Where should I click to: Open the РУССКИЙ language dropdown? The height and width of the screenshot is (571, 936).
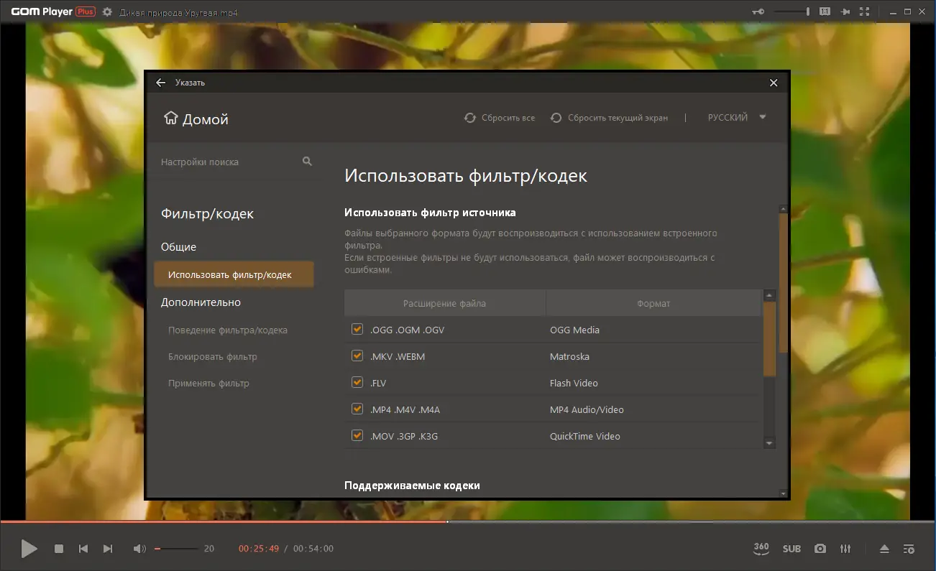tap(733, 116)
